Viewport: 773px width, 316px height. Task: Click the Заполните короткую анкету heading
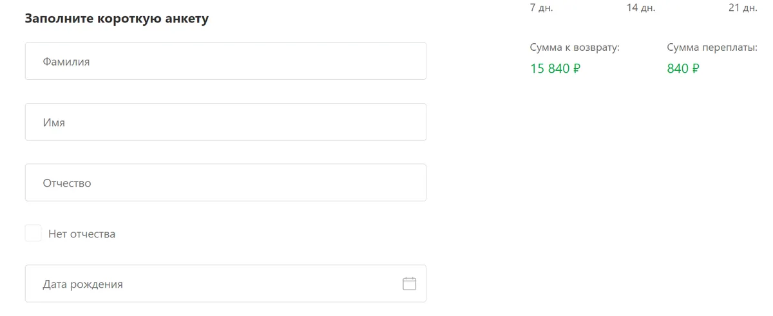click(117, 19)
